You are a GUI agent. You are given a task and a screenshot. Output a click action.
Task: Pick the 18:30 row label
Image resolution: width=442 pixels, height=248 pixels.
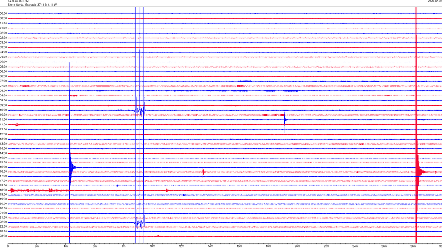3,190
